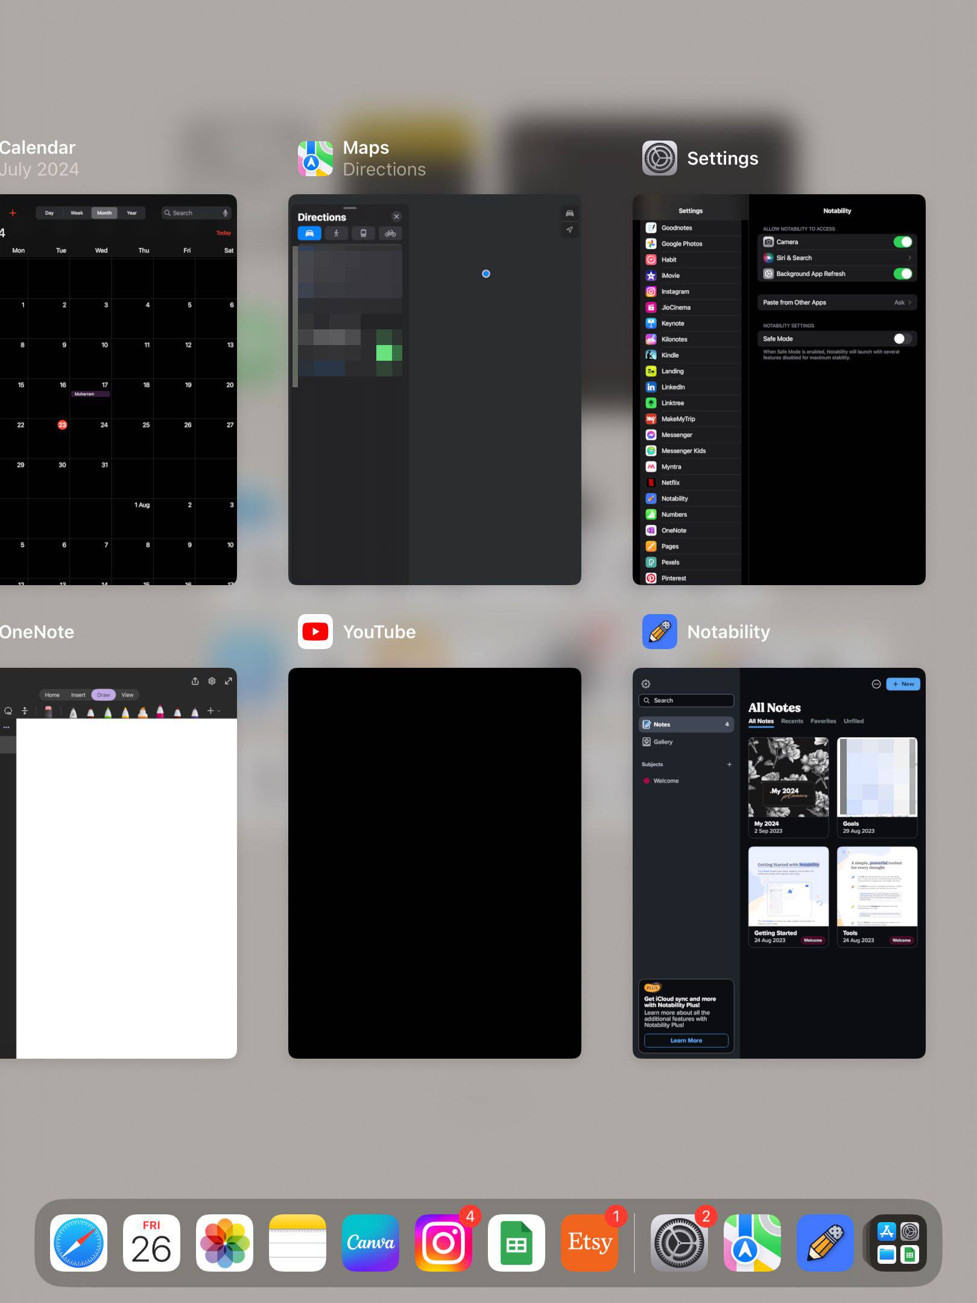977x1303 pixels.
Task: Tap the Notability app icon header
Action: [x=659, y=632]
